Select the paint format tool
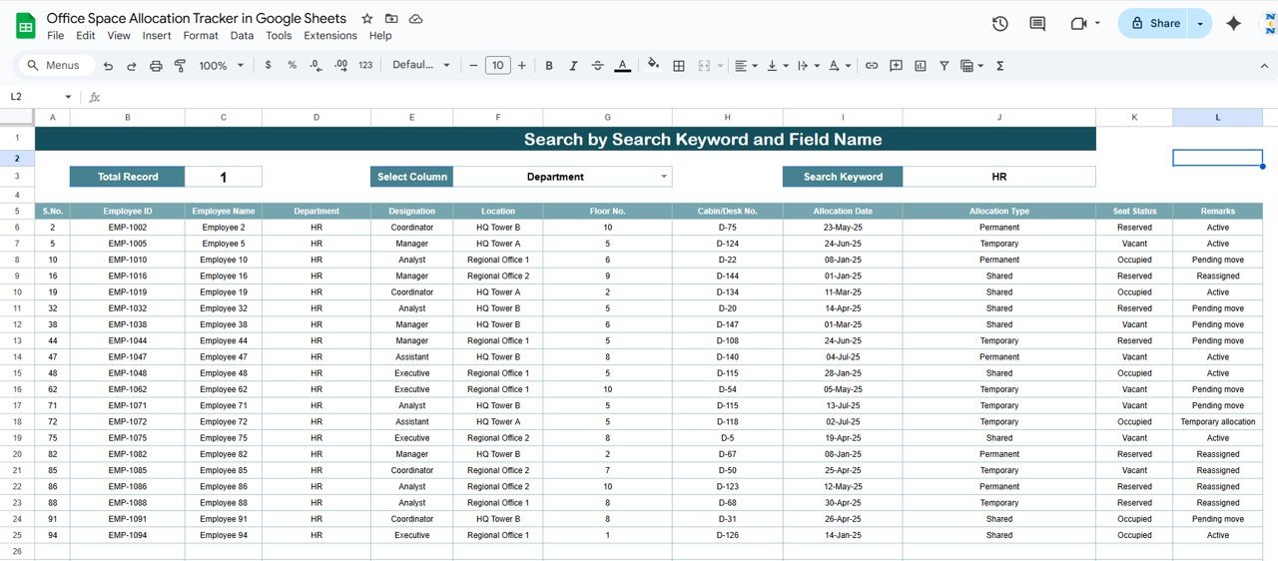The image size is (1278, 561). 181,66
